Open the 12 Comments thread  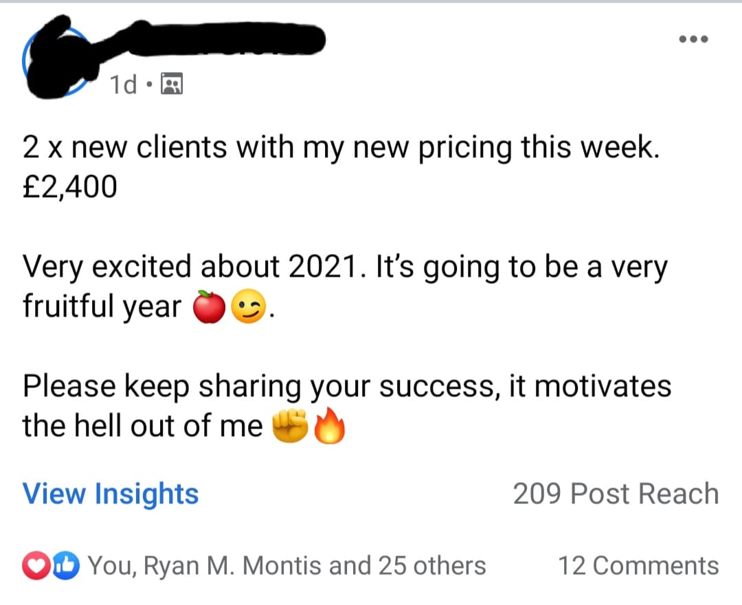(x=638, y=566)
